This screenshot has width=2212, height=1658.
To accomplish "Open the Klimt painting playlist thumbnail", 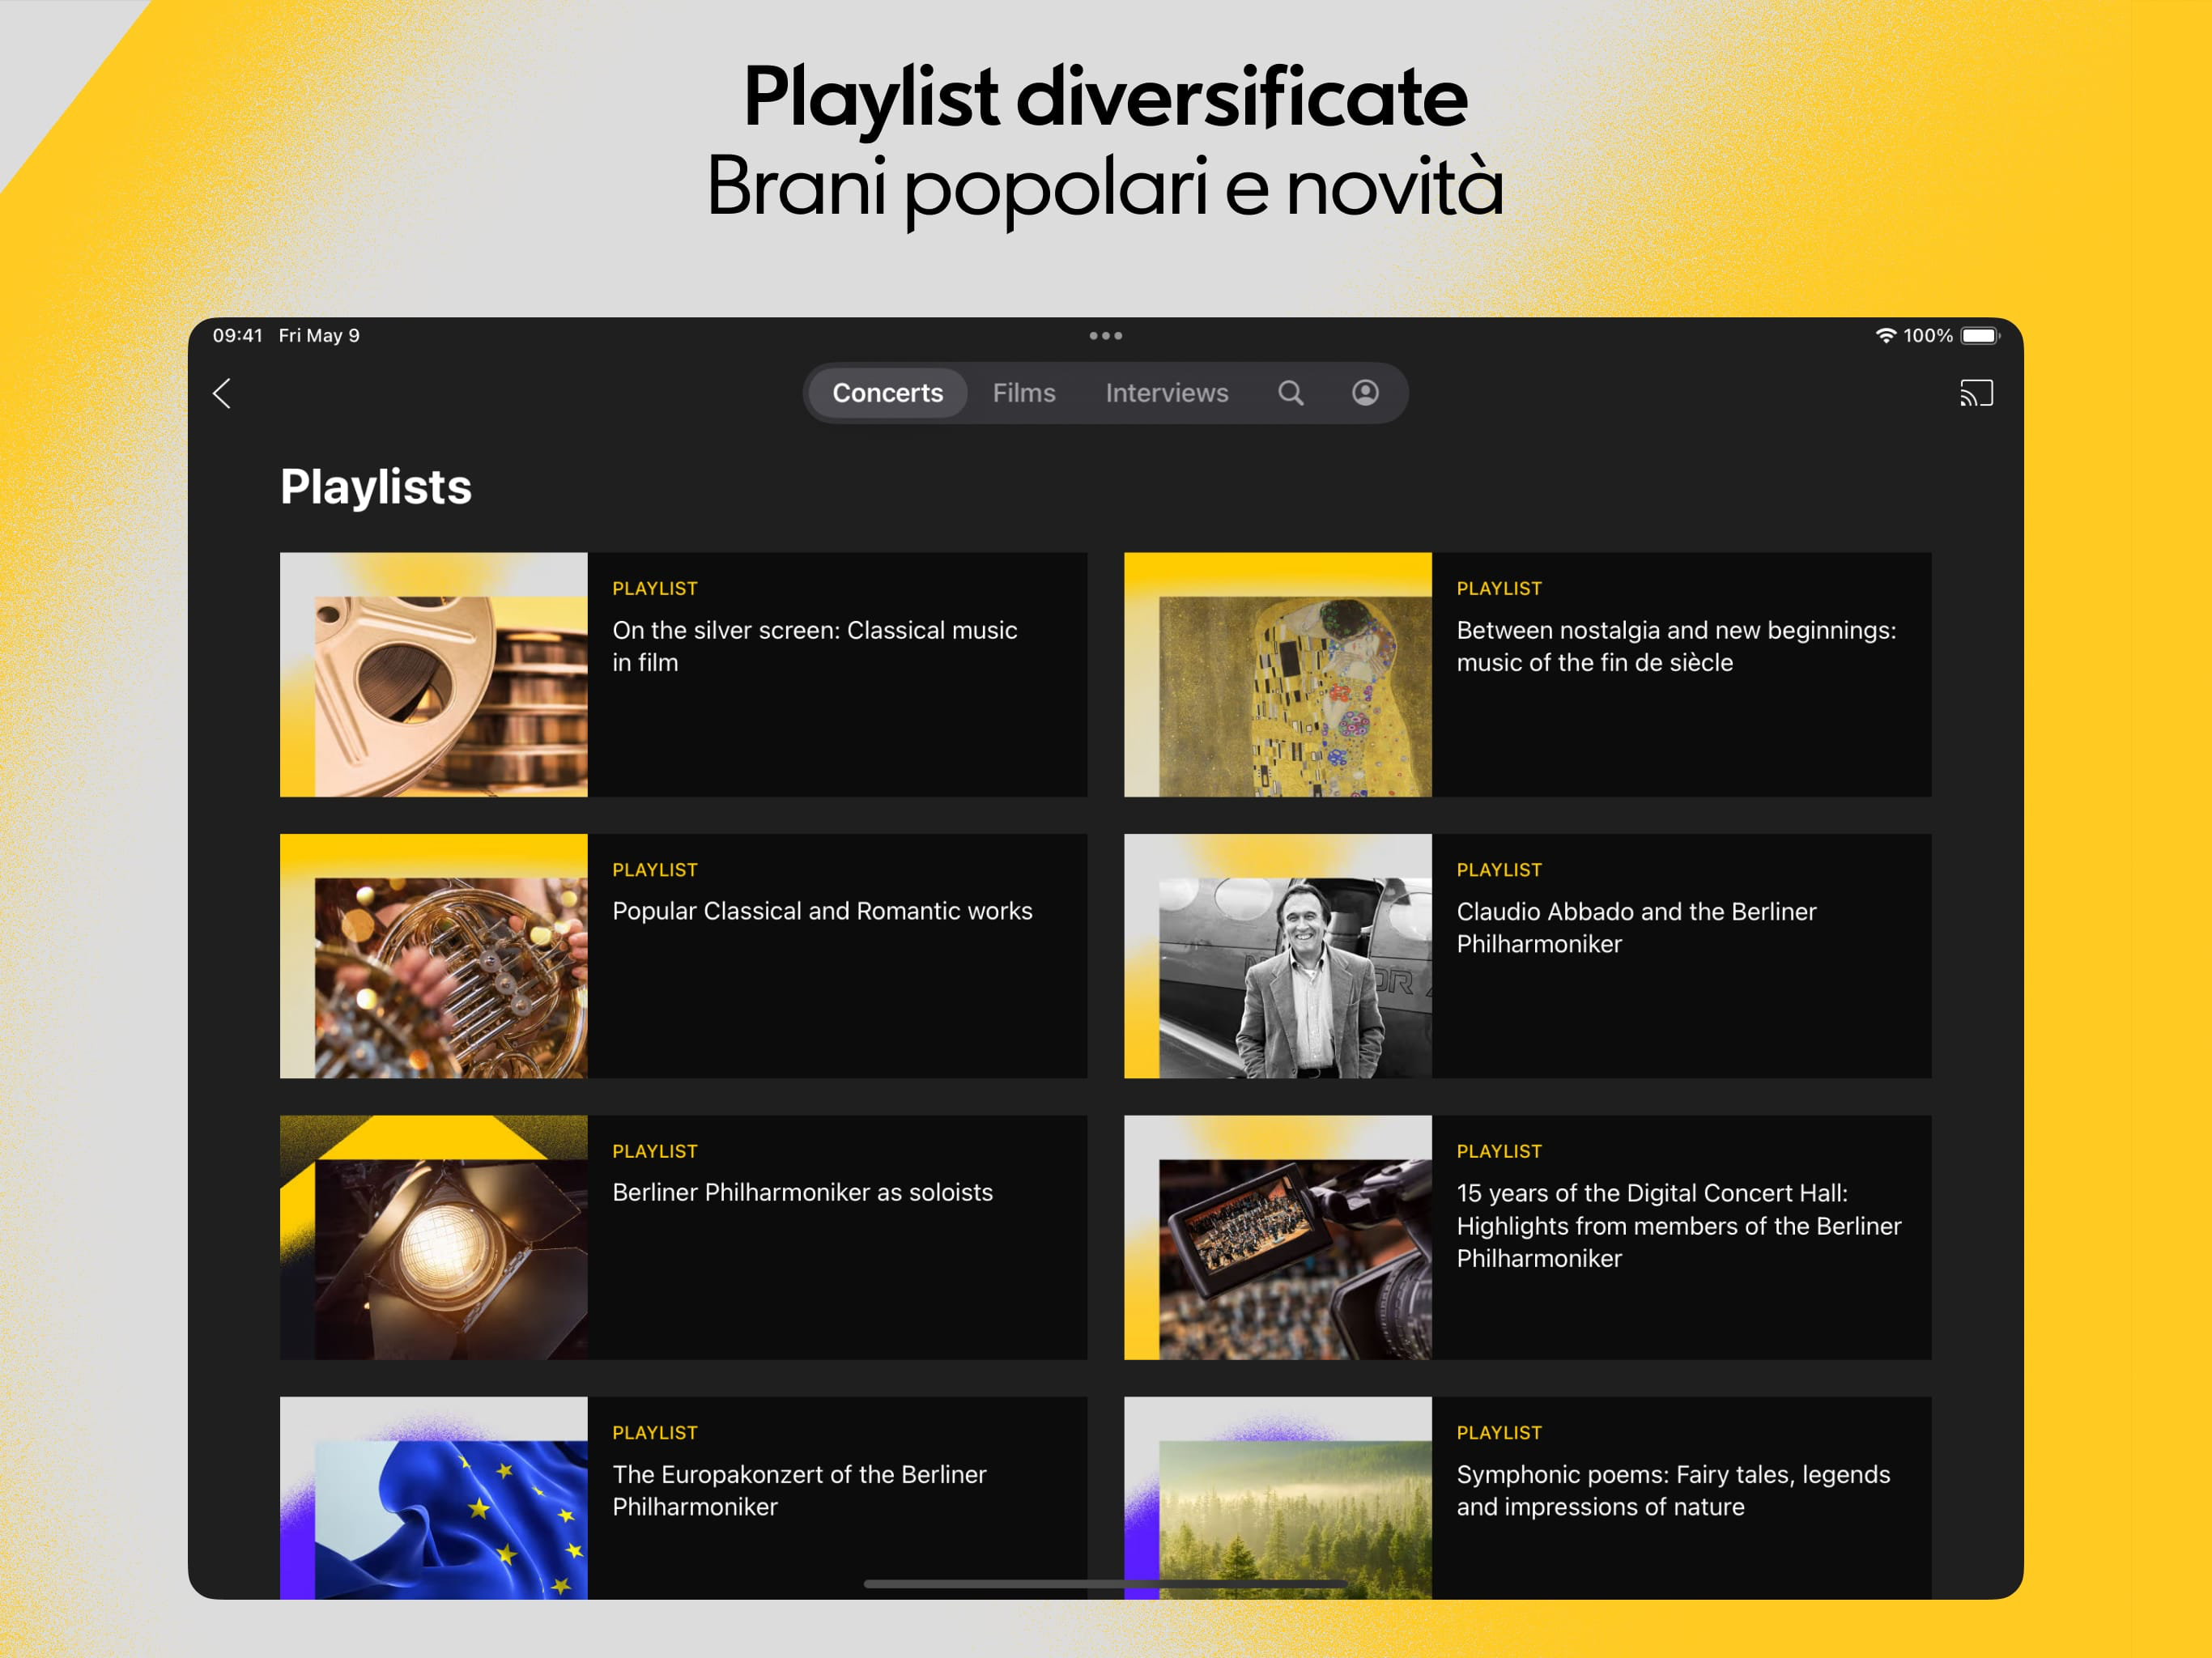I will point(1278,675).
